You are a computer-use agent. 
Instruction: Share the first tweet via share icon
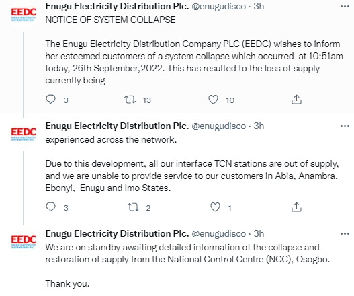(296, 100)
